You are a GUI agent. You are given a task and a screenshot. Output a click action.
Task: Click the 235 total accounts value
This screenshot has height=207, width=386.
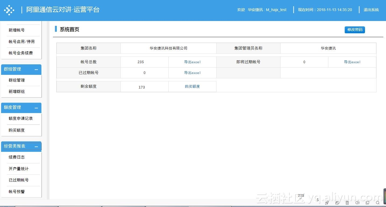[x=141, y=62]
